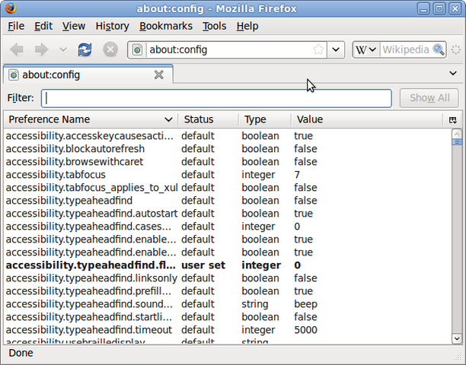Click the Show All button
Image resolution: width=466 pixels, height=365 pixels.
click(429, 98)
